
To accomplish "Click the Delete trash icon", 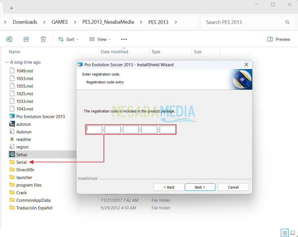I will click(x=43, y=39).
